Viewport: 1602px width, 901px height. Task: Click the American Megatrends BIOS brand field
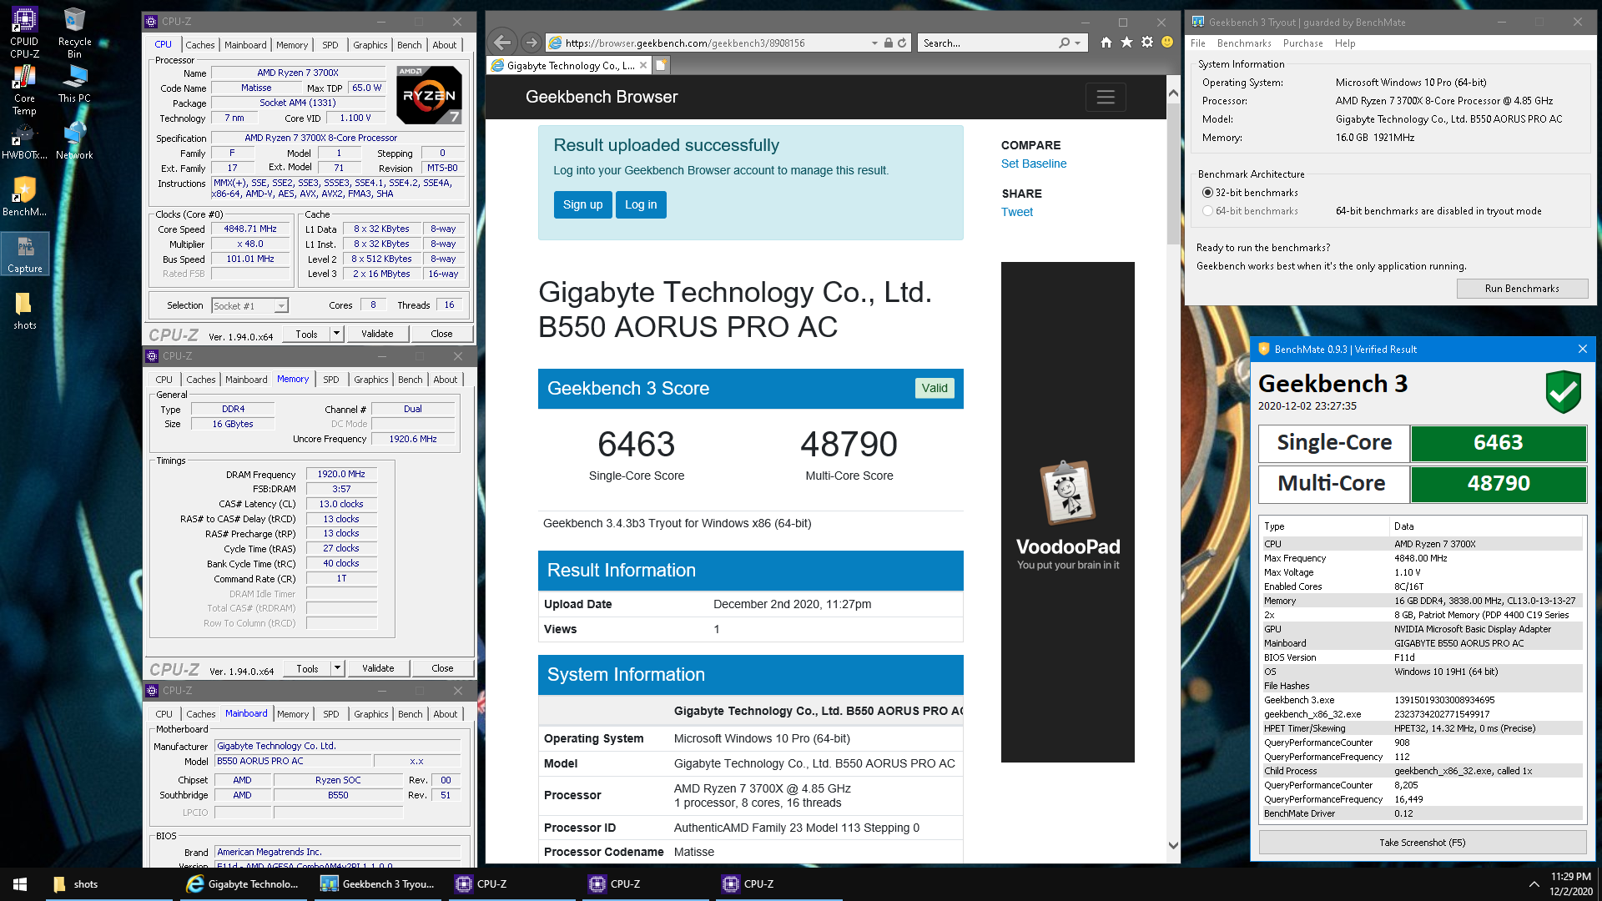(337, 852)
